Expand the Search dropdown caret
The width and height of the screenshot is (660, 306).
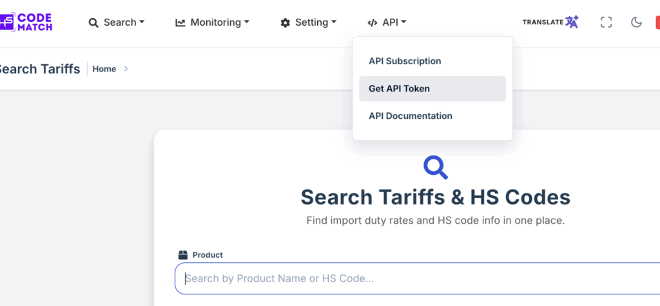[x=142, y=22]
